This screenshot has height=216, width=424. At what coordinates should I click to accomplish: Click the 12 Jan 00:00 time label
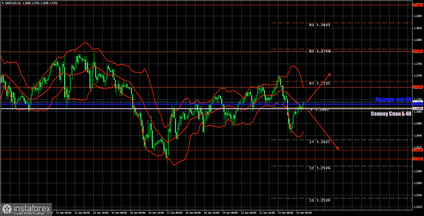pos(83,213)
